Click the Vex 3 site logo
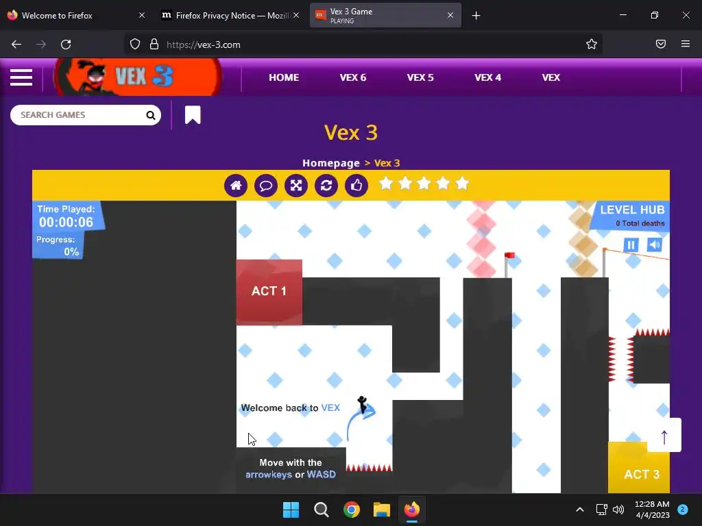 138,77
